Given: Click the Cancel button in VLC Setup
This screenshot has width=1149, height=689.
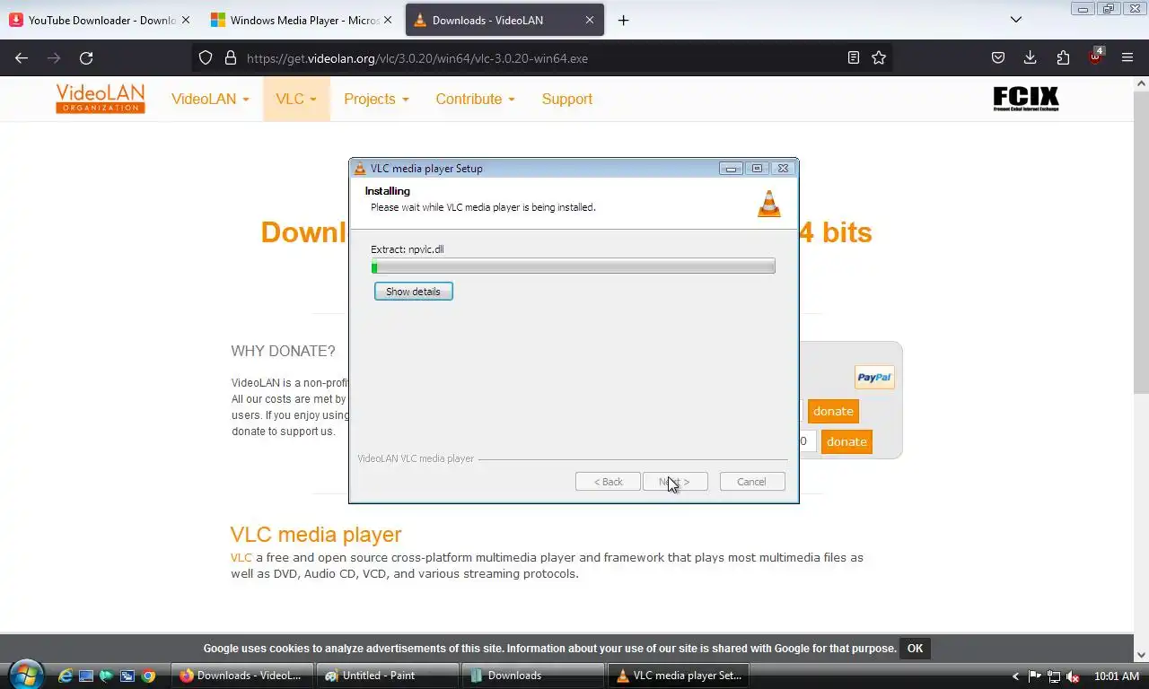Looking at the screenshot, I should (752, 482).
